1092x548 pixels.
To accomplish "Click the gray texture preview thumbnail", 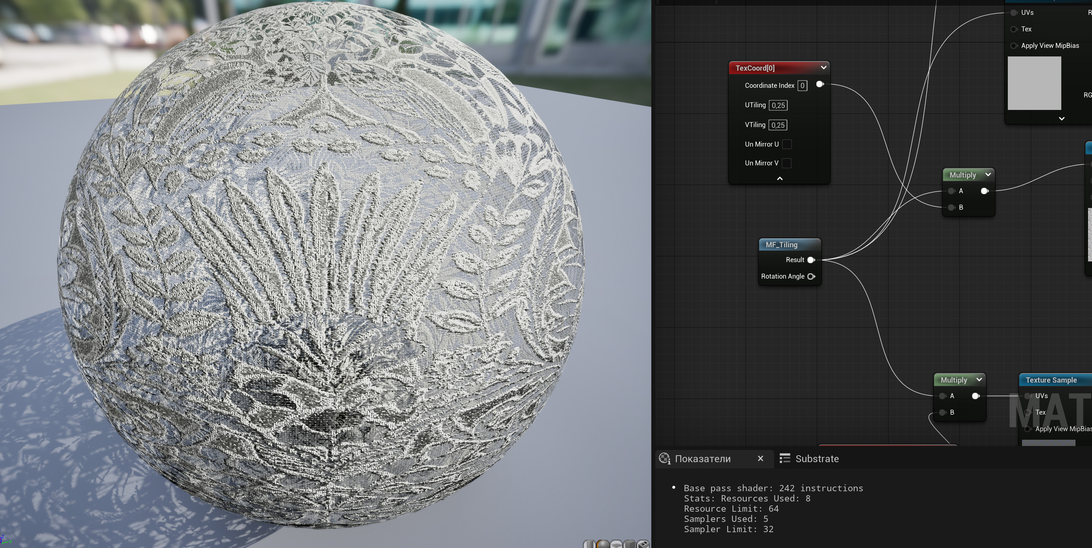I will point(1034,83).
